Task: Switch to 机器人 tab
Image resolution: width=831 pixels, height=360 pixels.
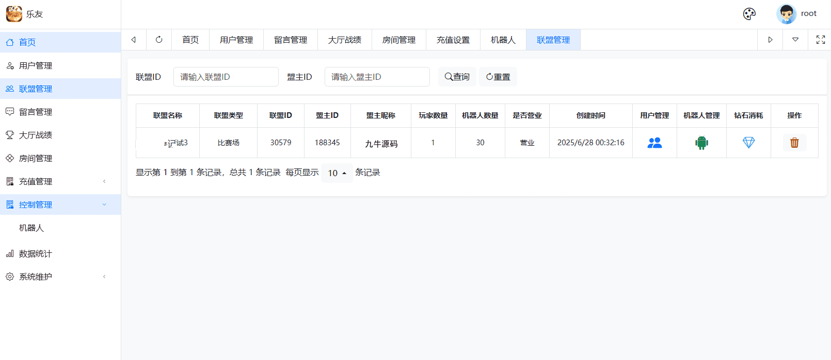Action: (503, 40)
